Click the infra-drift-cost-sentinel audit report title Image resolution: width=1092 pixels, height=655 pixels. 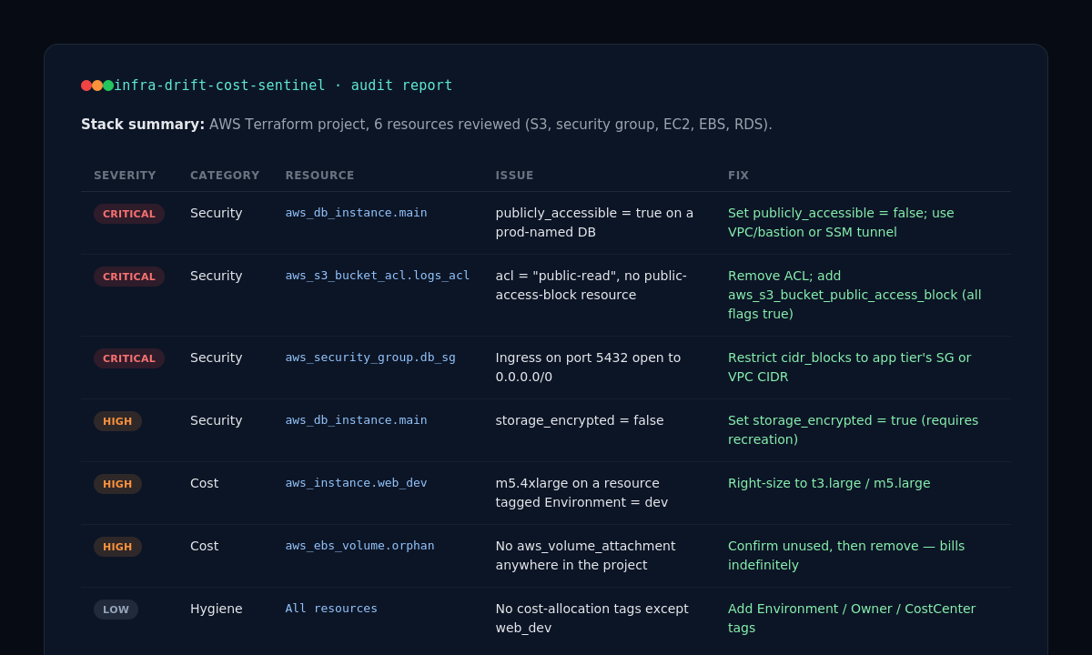click(283, 86)
